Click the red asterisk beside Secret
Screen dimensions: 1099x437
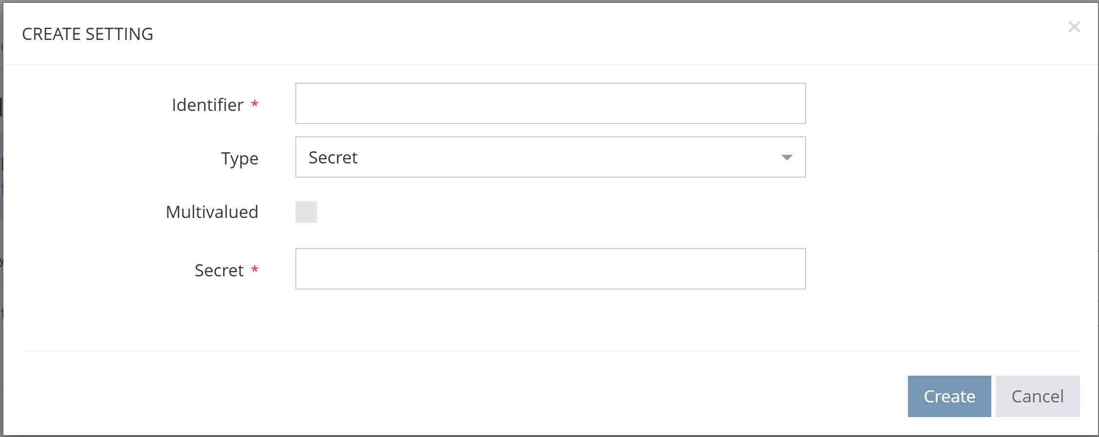click(254, 270)
